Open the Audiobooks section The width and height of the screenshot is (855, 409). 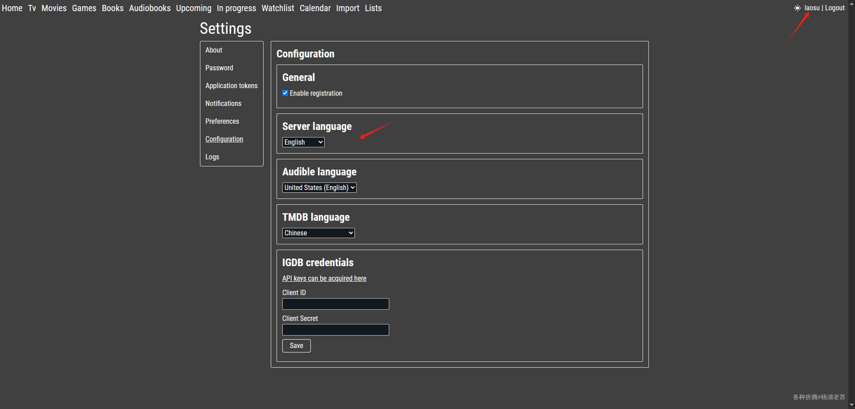(x=150, y=8)
